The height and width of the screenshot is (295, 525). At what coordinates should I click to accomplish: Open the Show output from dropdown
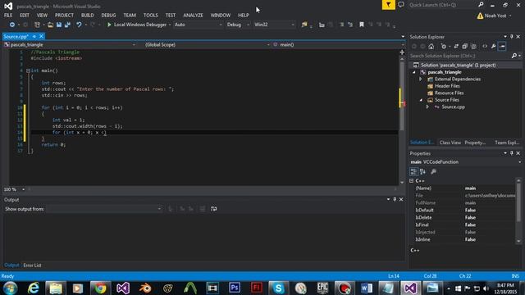click(104, 209)
